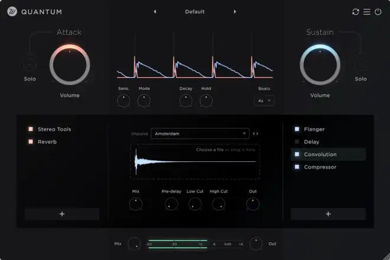Open the Beats 4x dropdown
This screenshot has width=390, height=260.
click(264, 101)
